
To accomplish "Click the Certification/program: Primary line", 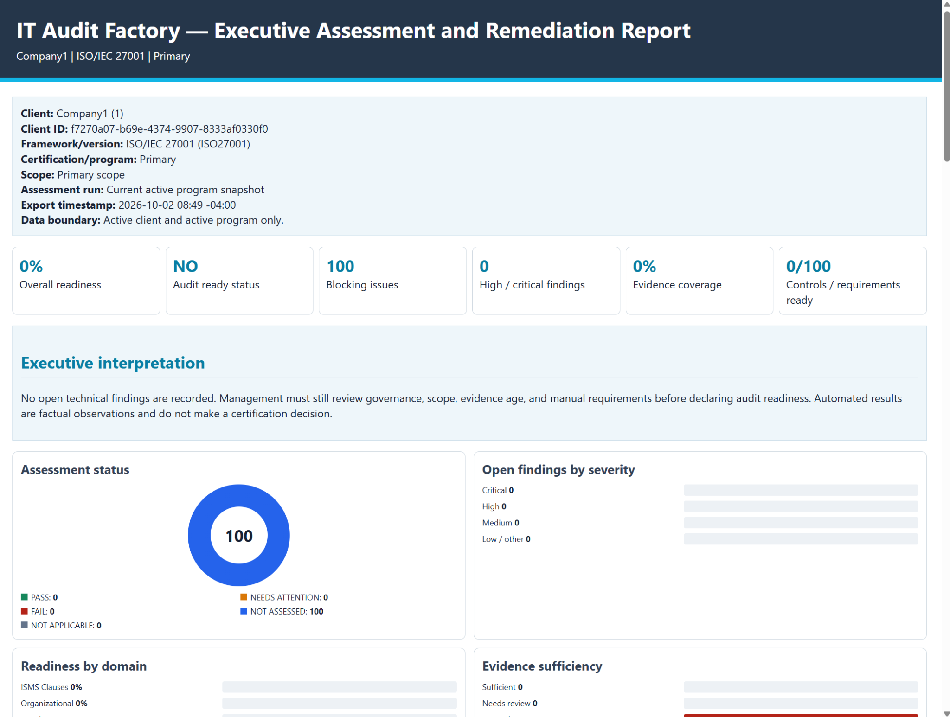I will click(98, 159).
